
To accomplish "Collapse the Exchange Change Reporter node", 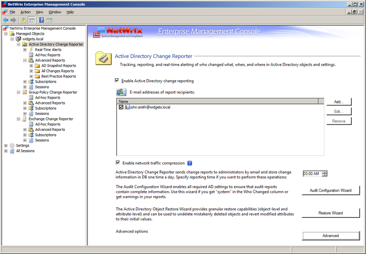I will [18, 119].
